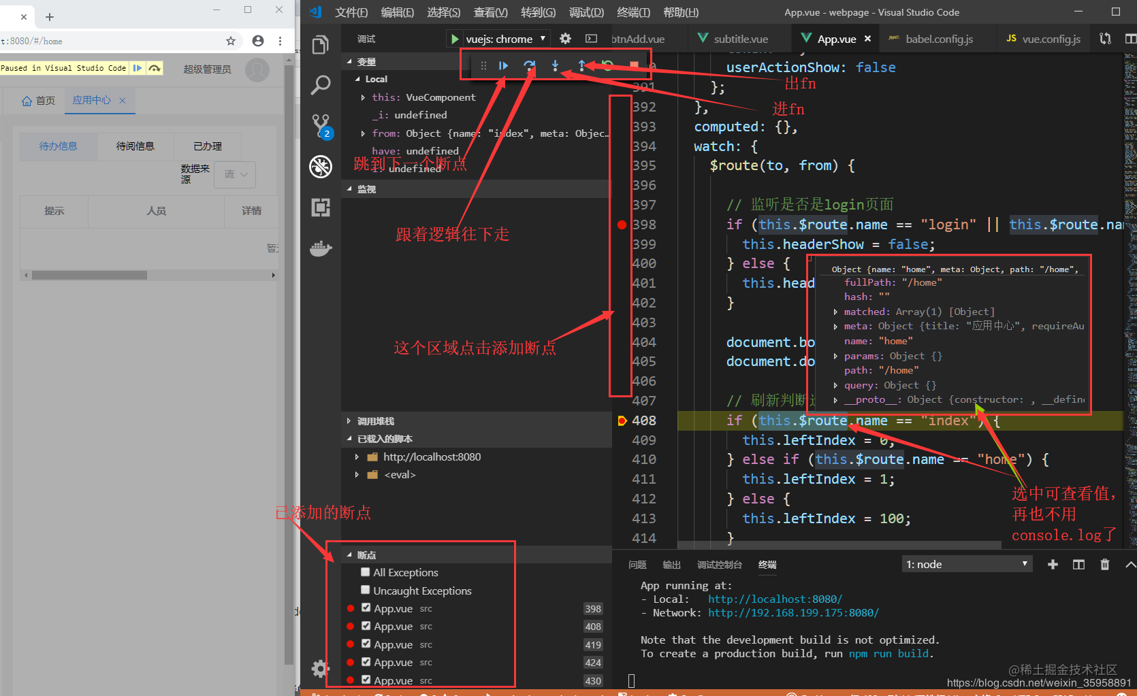Open the http://localhost:8080/ link in terminal

[x=775, y=599]
